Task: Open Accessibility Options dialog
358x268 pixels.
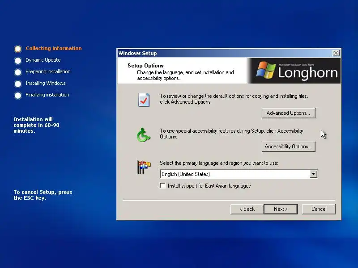Action: 288,147
